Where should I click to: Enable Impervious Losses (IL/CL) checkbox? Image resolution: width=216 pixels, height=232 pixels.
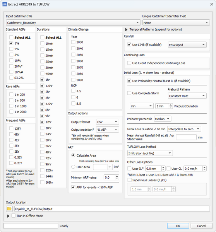pyautogui.click(x=129, y=180)
